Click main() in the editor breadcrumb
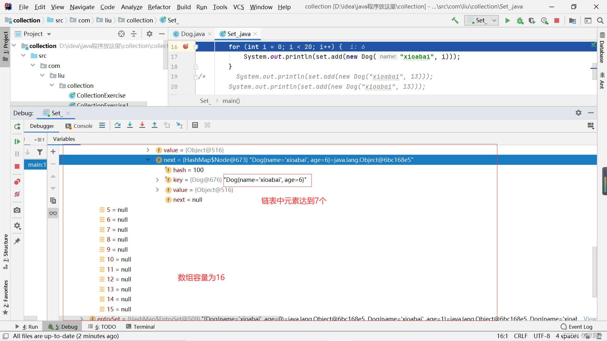The height and width of the screenshot is (341, 607). pyautogui.click(x=231, y=101)
